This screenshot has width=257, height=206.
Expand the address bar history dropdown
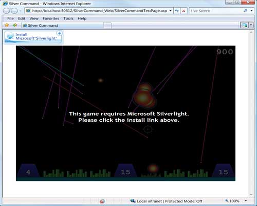pos(171,11)
